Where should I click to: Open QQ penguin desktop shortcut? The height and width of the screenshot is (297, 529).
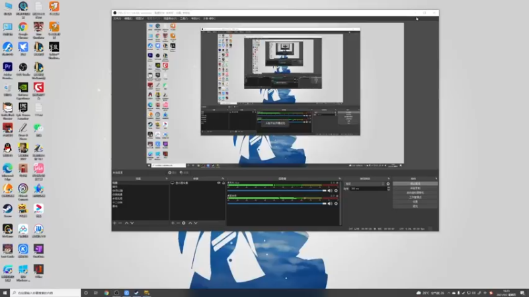pos(7,150)
